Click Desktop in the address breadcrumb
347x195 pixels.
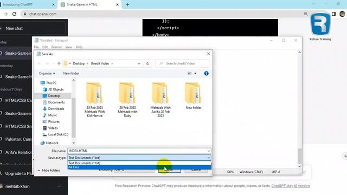coord(79,63)
